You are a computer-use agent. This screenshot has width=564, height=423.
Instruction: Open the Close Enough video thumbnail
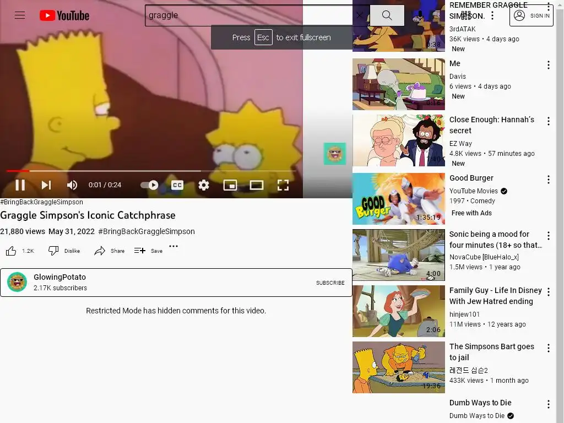[399, 140]
